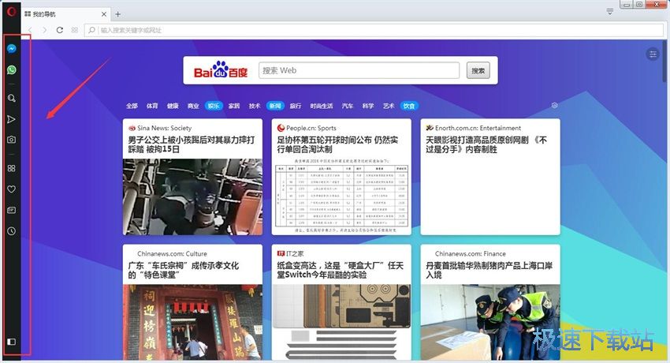This screenshot has width=670, height=363.
Task: Open browsing history clock icon
Action: (x=12, y=231)
